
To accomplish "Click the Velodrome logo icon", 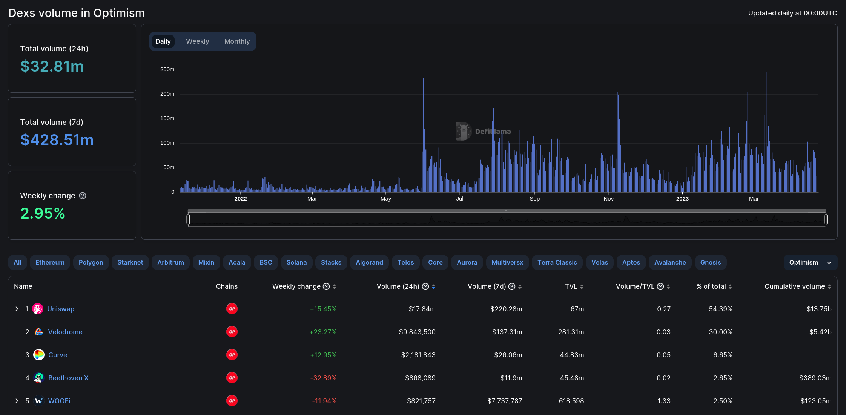I will 39,332.
